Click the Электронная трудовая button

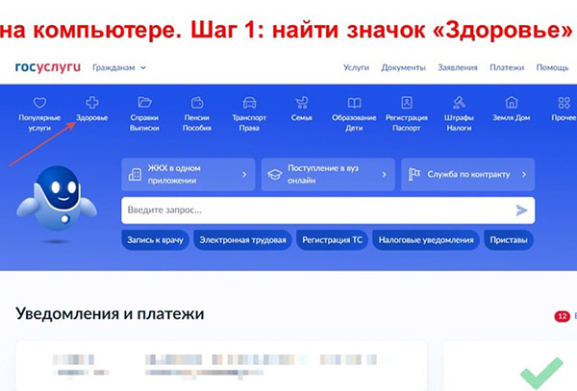pyautogui.click(x=242, y=240)
